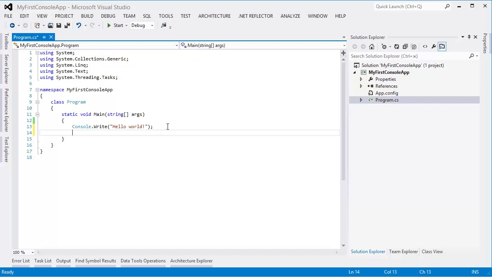Viewport: 492px width, 277px height.
Task: Open Solution Explorer window position dropdown arrow
Action: click(x=462, y=37)
